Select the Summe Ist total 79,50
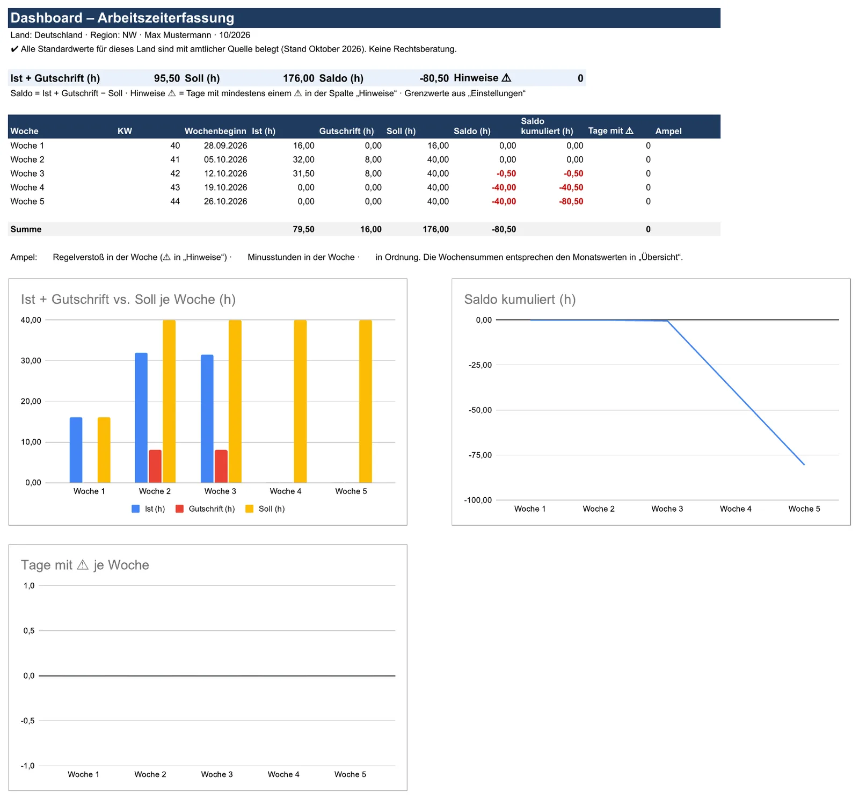 (303, 229)
